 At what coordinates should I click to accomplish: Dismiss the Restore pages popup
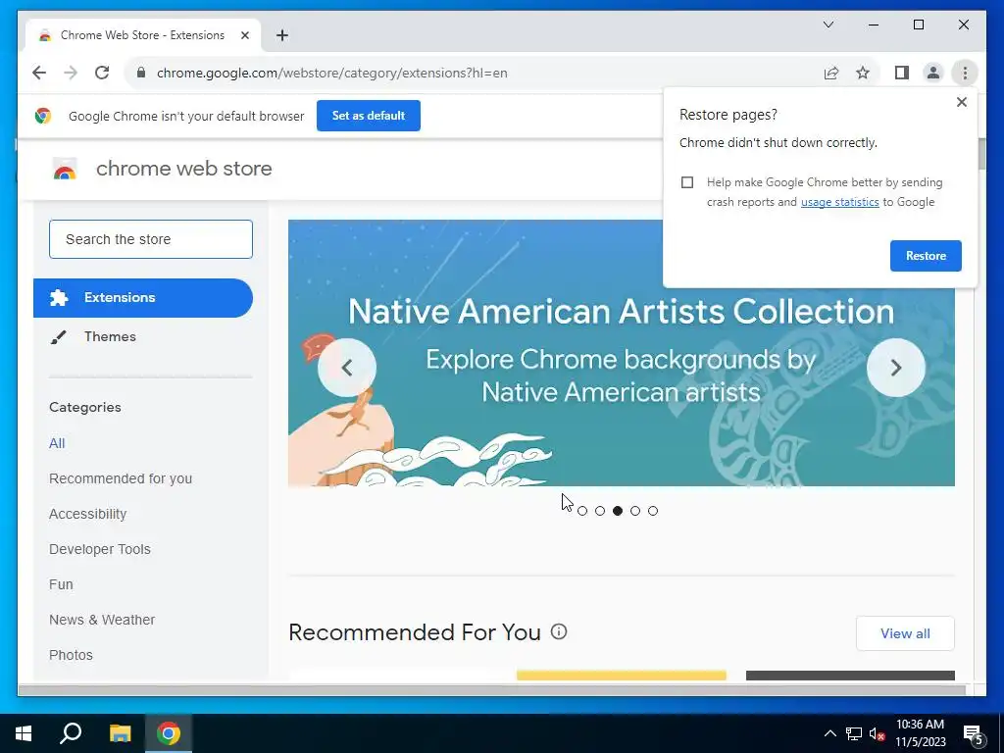pyautogui.click(x=961, y=102)
